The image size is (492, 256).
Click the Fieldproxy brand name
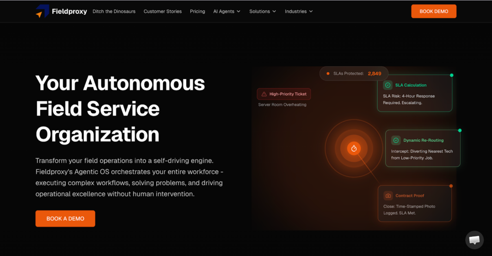(69, 12)
